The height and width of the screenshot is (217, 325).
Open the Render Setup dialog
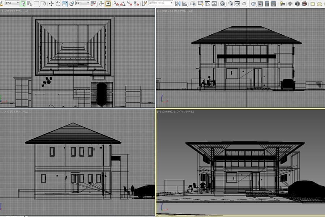[230, 4]
